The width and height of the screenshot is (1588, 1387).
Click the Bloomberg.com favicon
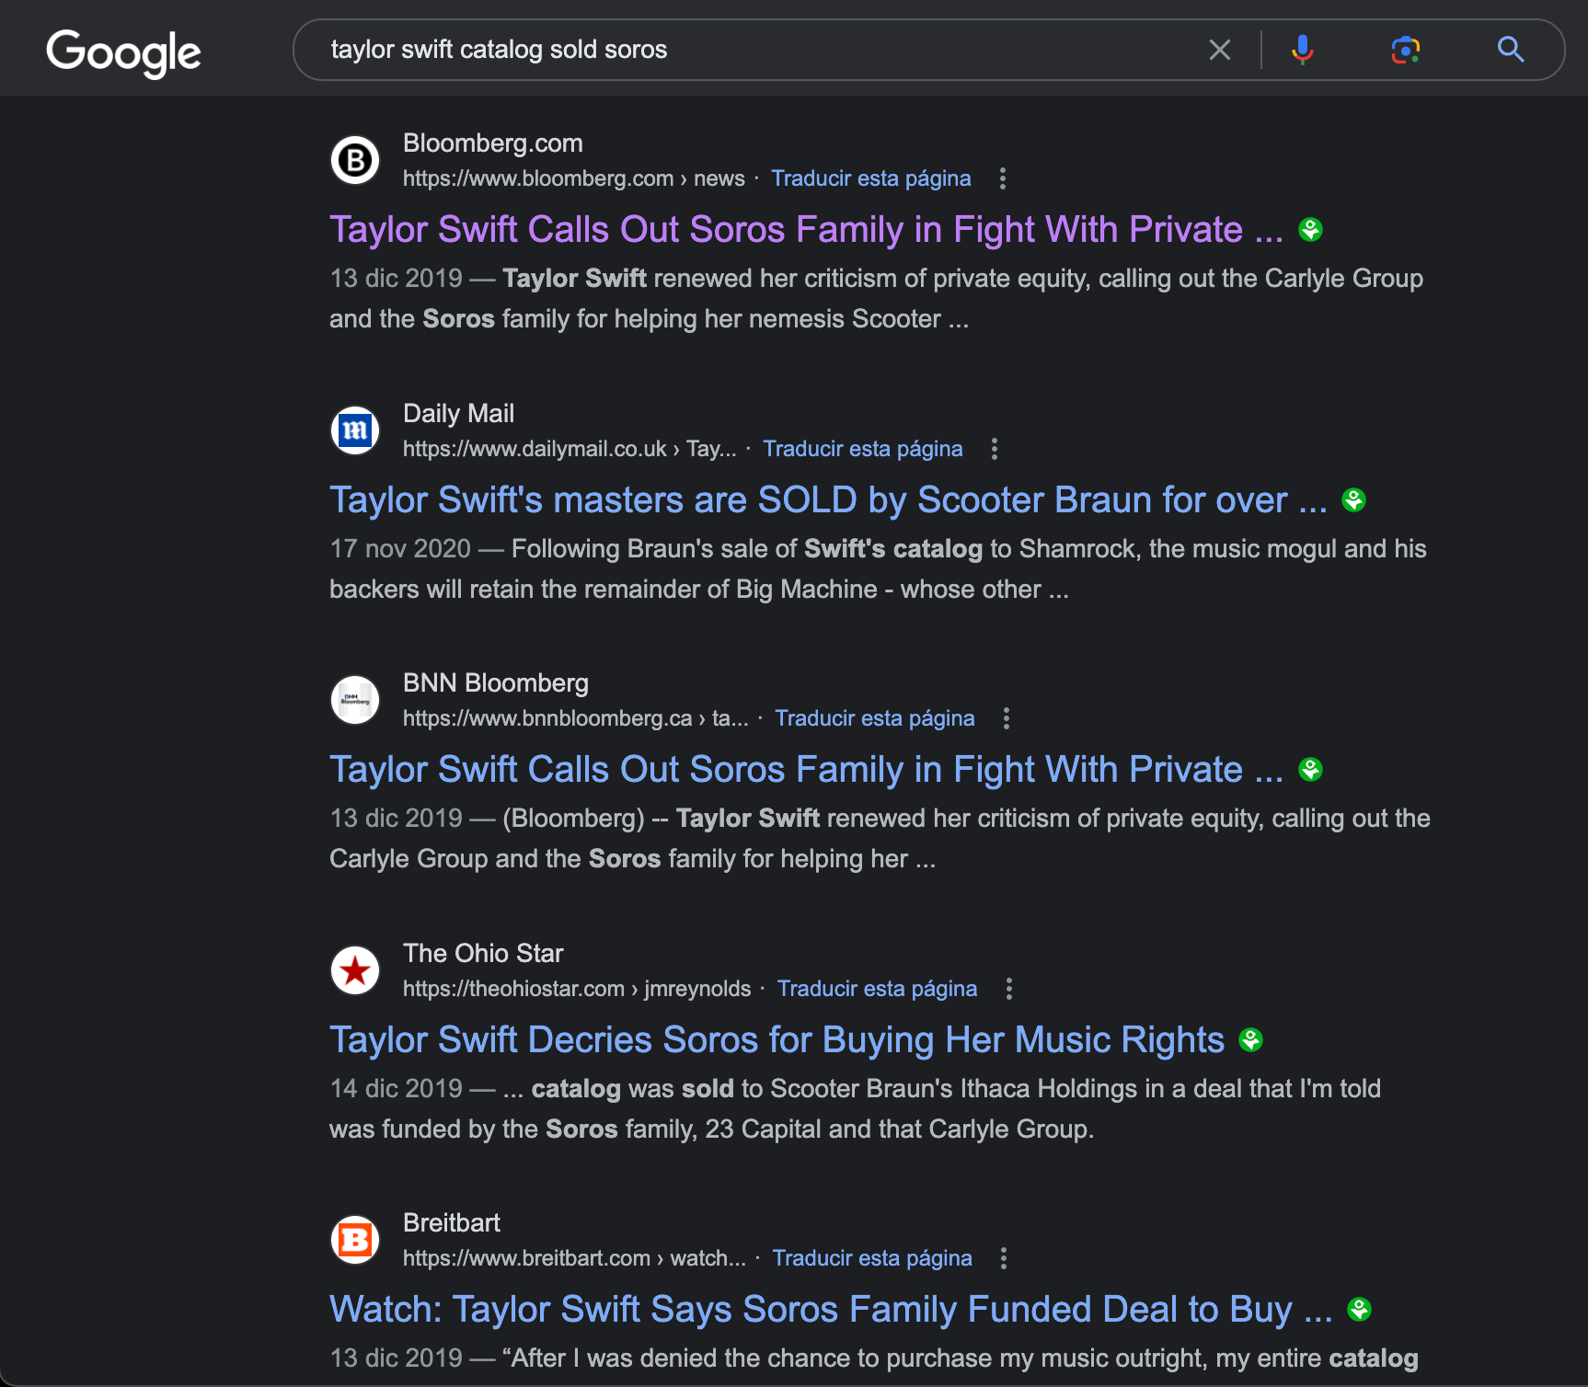355,161
